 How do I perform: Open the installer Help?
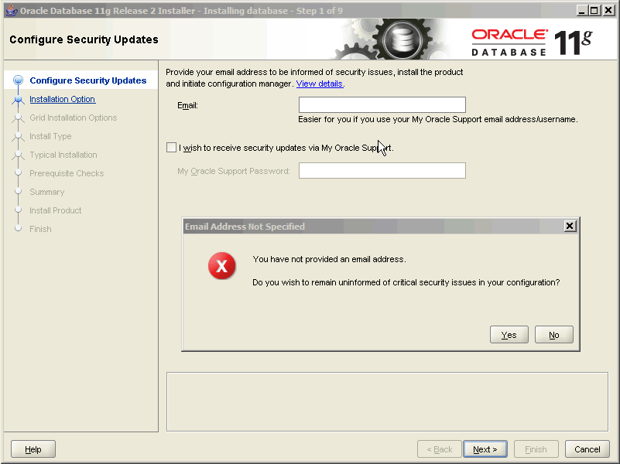(x=33, y=449)
